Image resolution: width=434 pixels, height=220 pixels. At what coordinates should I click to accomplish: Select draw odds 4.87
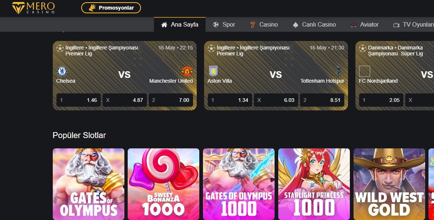click(x=125, y=100)
